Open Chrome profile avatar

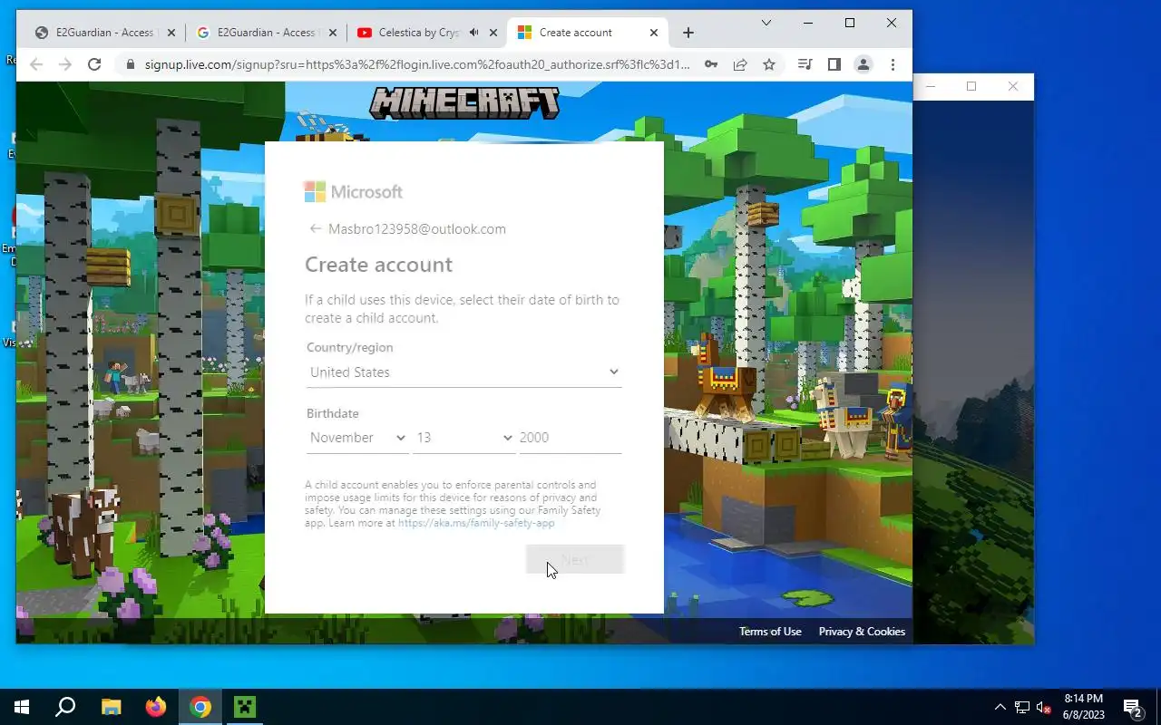[x=863, y=64]
